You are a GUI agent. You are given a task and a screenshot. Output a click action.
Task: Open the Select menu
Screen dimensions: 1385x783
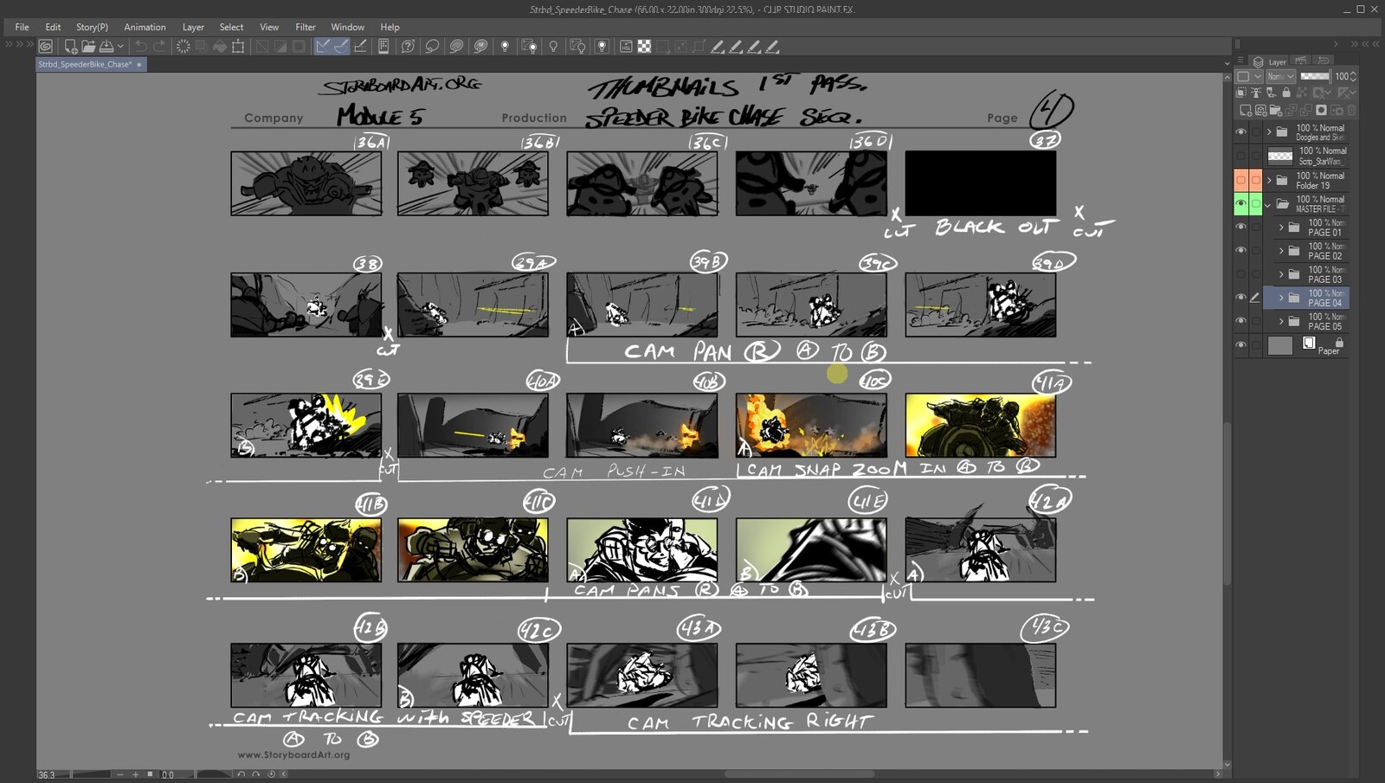coord(231,27)
